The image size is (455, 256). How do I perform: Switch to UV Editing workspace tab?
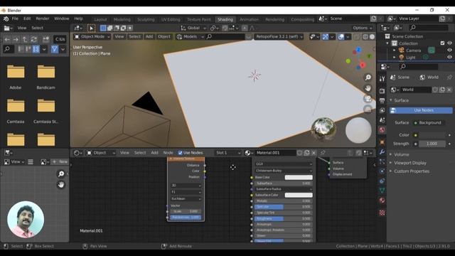coord(171,19)
